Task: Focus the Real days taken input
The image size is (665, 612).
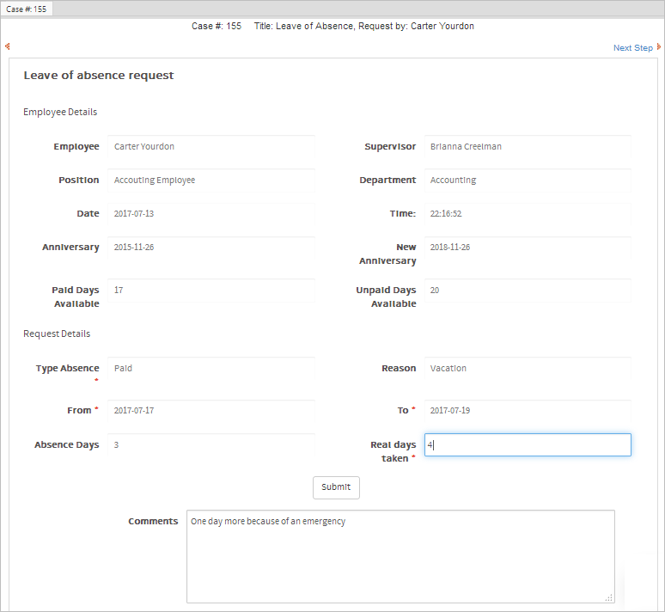Action: click(528, 445)
